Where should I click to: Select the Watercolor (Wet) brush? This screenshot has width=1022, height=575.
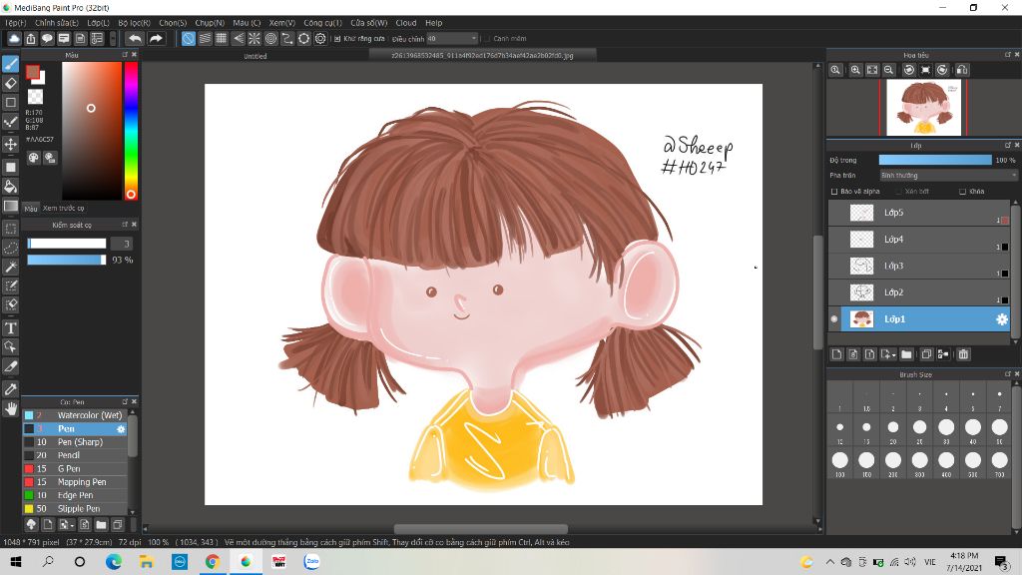click(75, 415)
